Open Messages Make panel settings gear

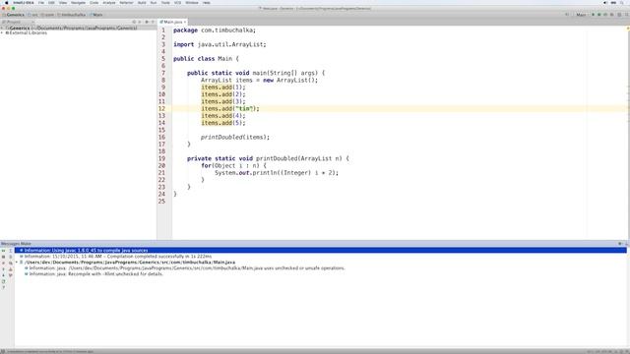620,244
